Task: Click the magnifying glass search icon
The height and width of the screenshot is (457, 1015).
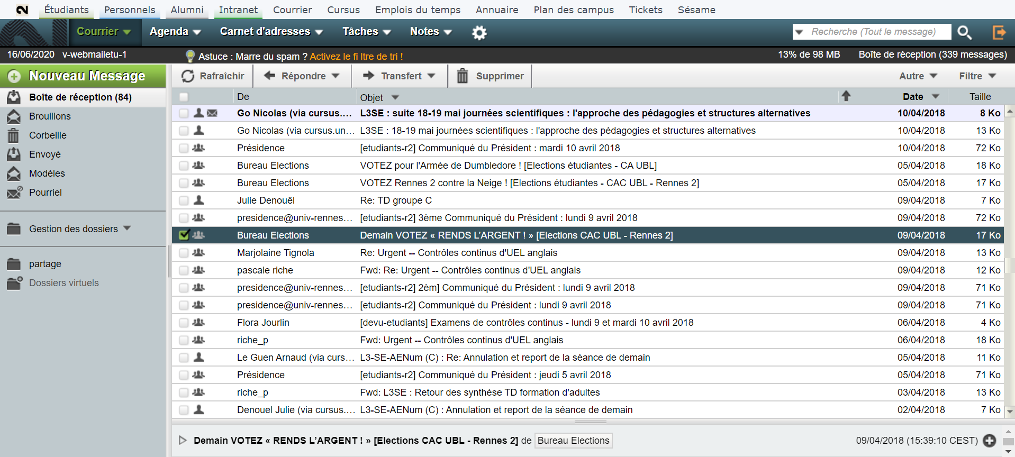Action: click(x=964, y=33)
